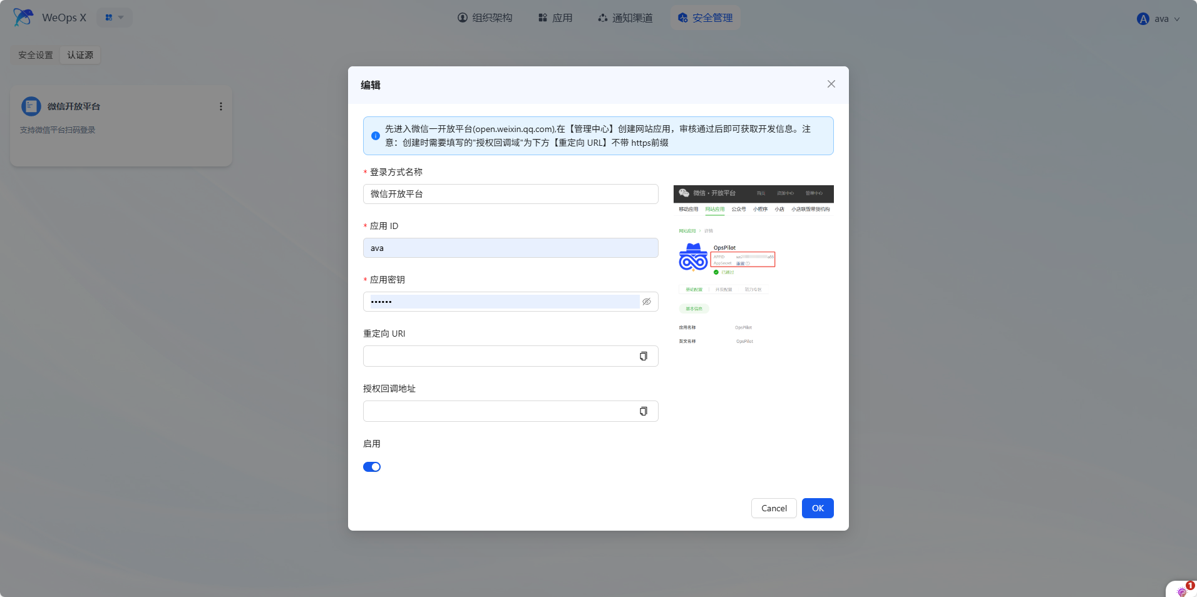Click the 应用 ID input field

[510, 248]
